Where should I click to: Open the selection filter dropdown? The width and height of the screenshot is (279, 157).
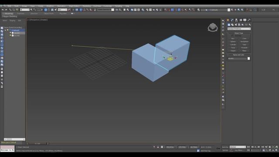pyautogui.click(x=25, y=10)
